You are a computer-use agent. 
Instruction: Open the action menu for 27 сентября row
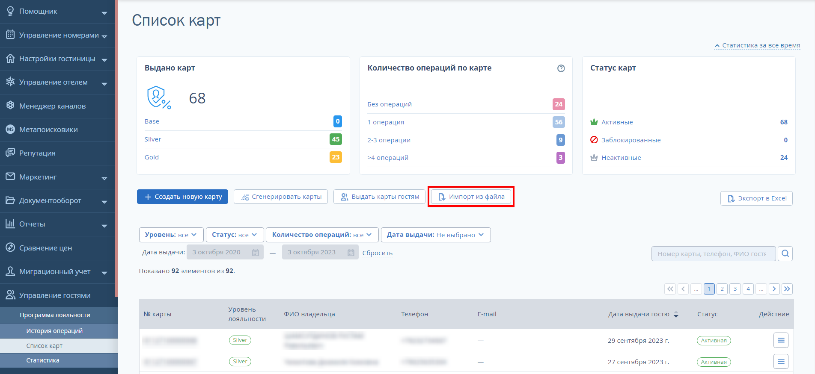pyautogui.click(x=781, y=362)
